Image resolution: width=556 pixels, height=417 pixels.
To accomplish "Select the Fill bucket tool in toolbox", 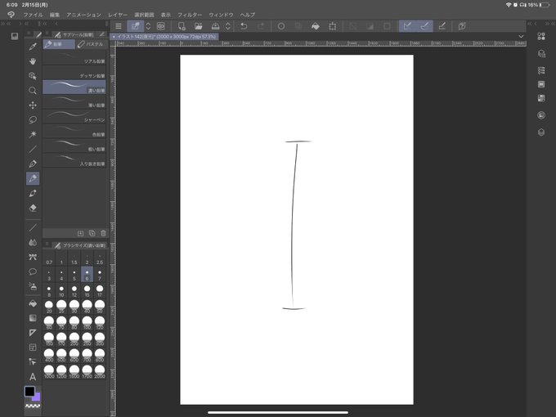I will tap(33, 303).
